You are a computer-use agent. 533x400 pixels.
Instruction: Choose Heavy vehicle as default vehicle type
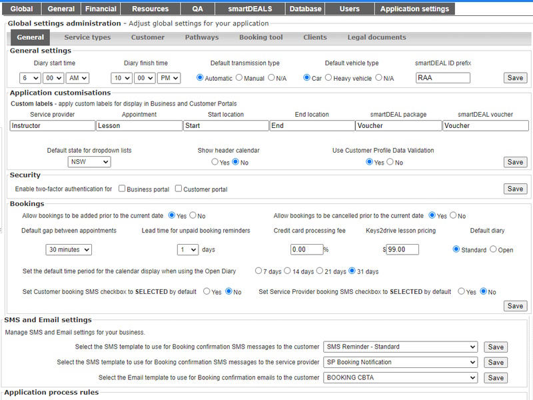(328, 78)
